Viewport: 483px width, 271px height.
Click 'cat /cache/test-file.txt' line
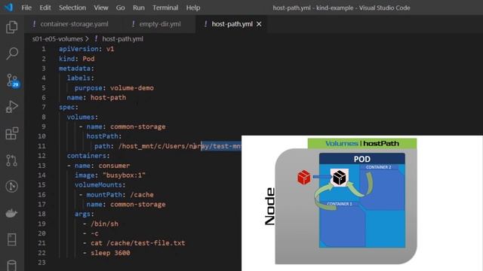coord(137,243)
